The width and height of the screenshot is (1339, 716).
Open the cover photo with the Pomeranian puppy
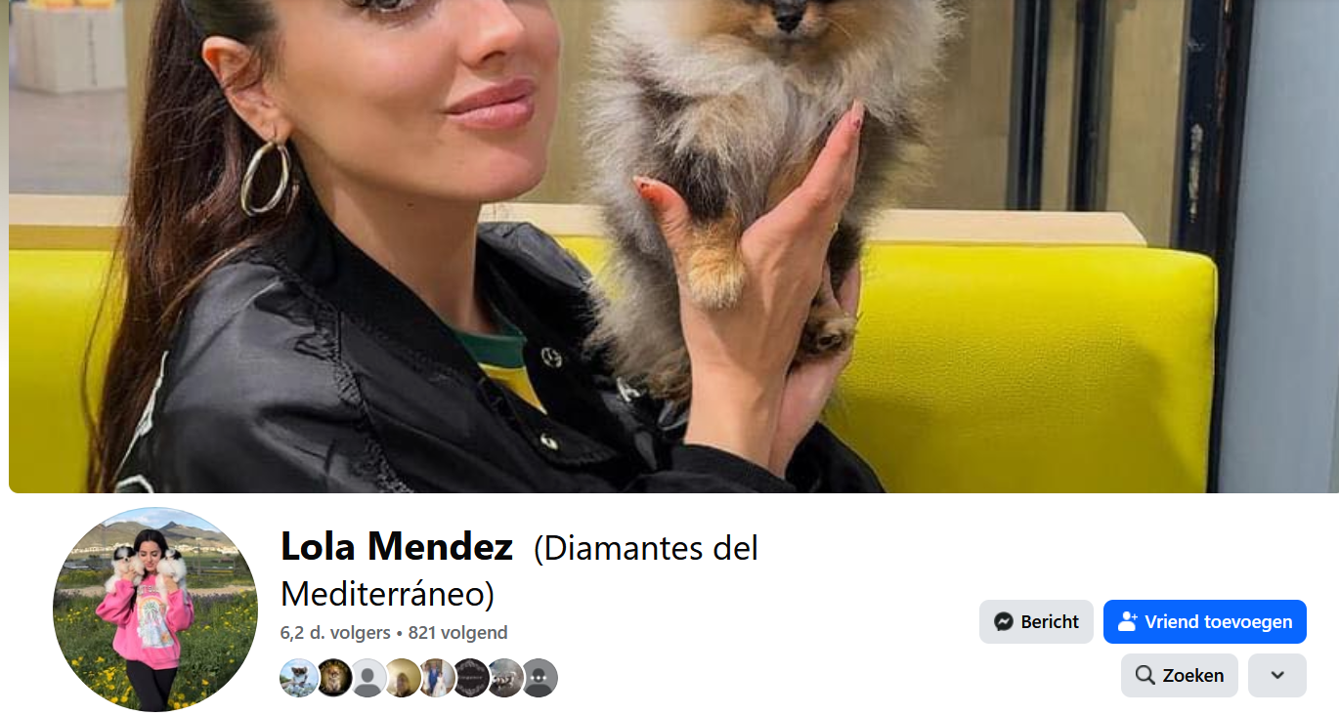point(673,246)
